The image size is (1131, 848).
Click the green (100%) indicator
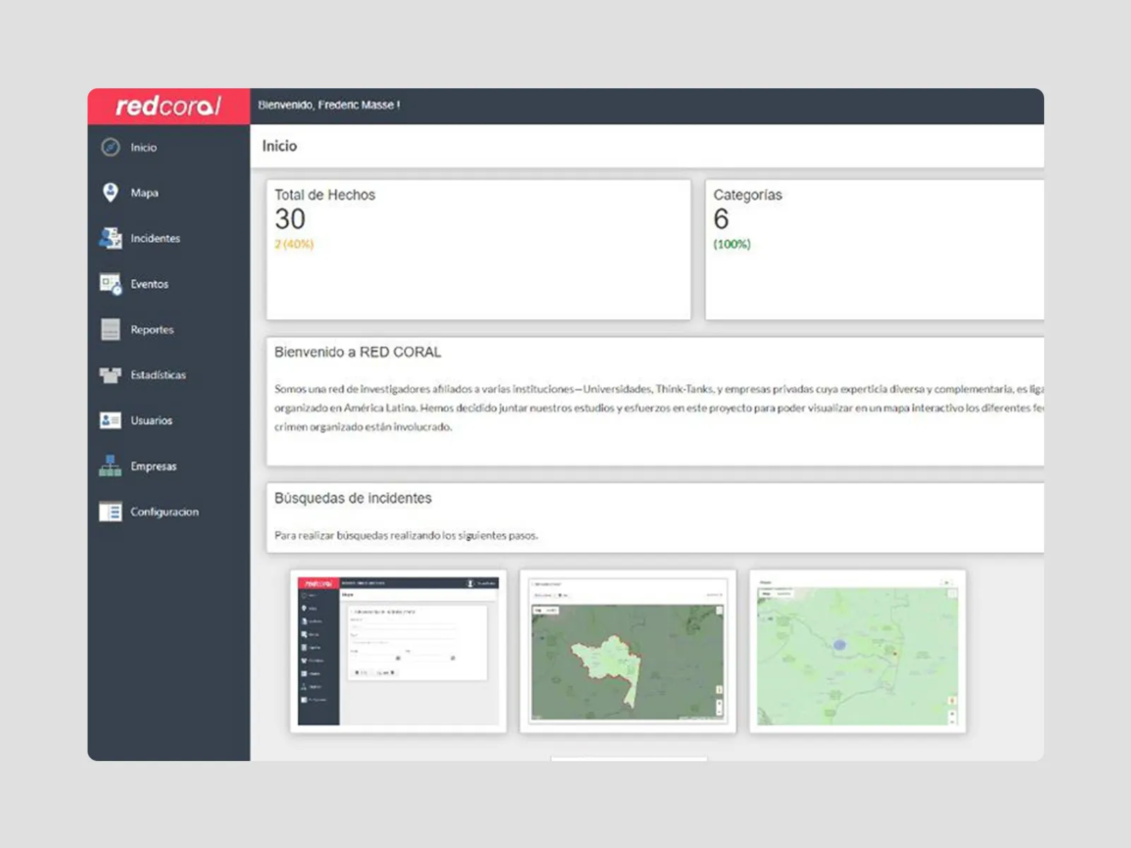732,244
